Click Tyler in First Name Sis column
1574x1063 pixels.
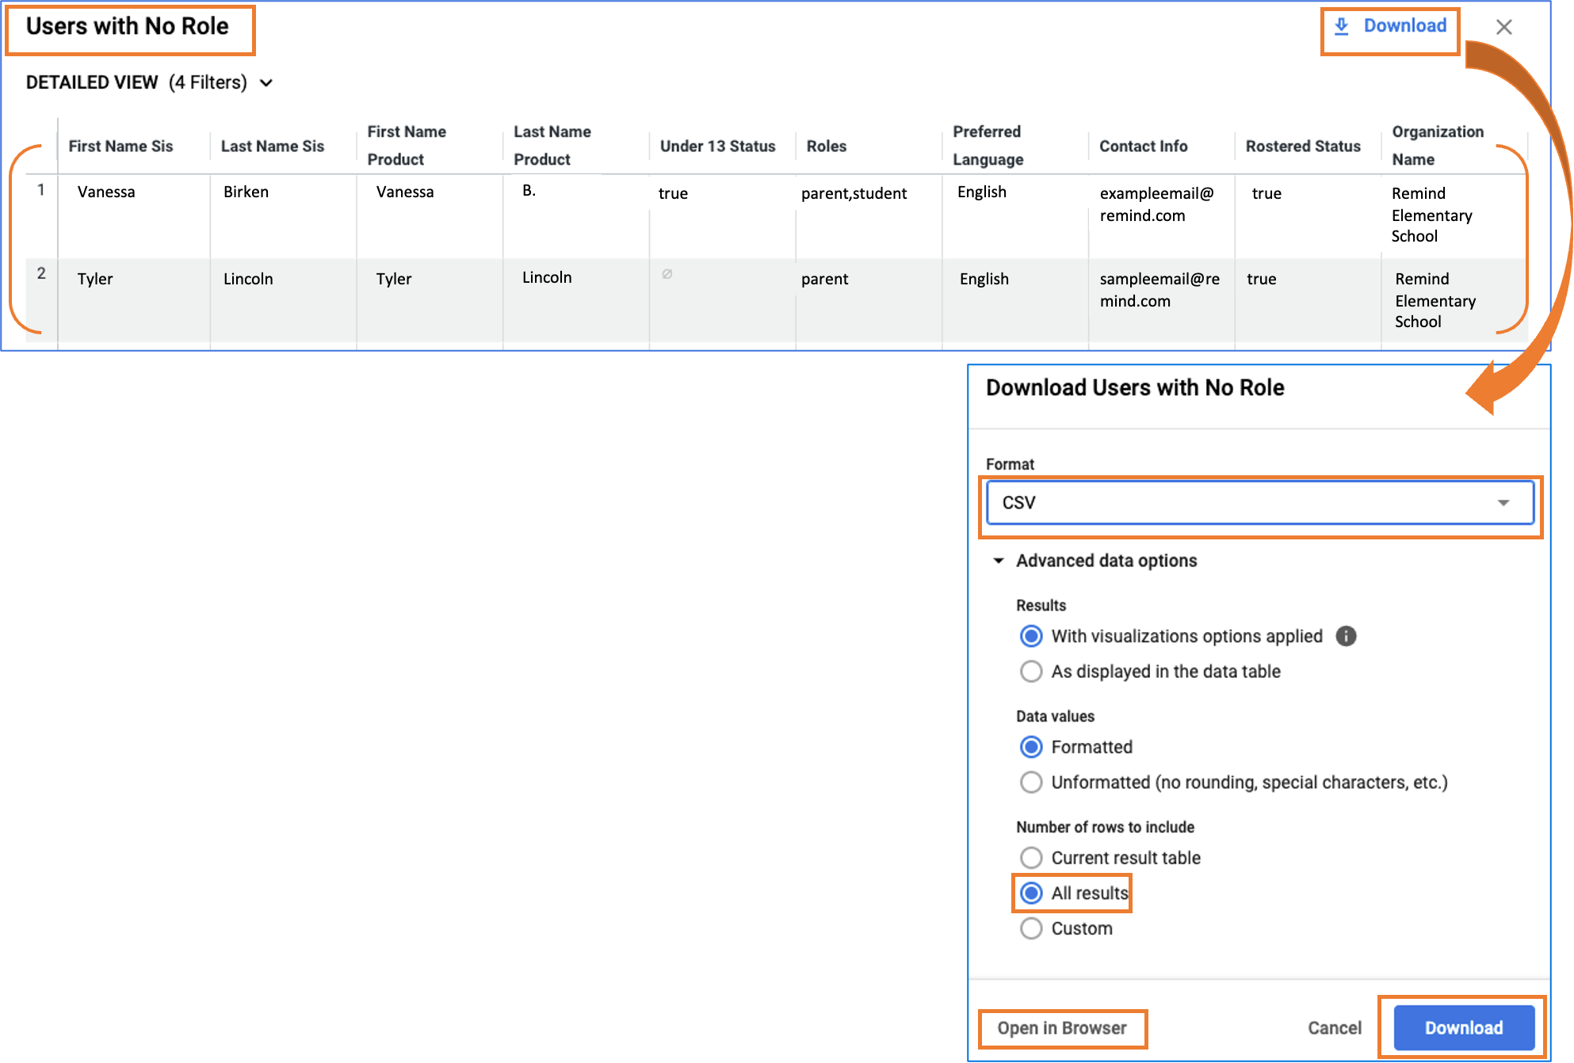(x=95, y=279)
